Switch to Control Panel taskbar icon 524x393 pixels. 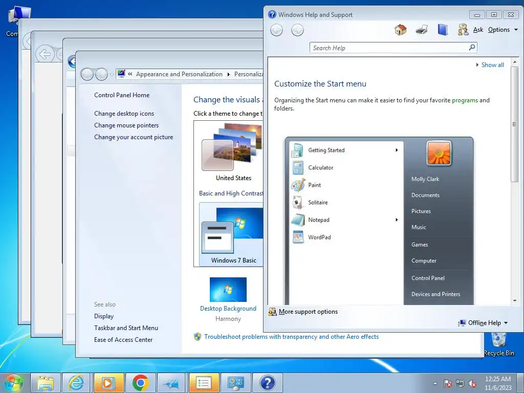tap(235, 383)
